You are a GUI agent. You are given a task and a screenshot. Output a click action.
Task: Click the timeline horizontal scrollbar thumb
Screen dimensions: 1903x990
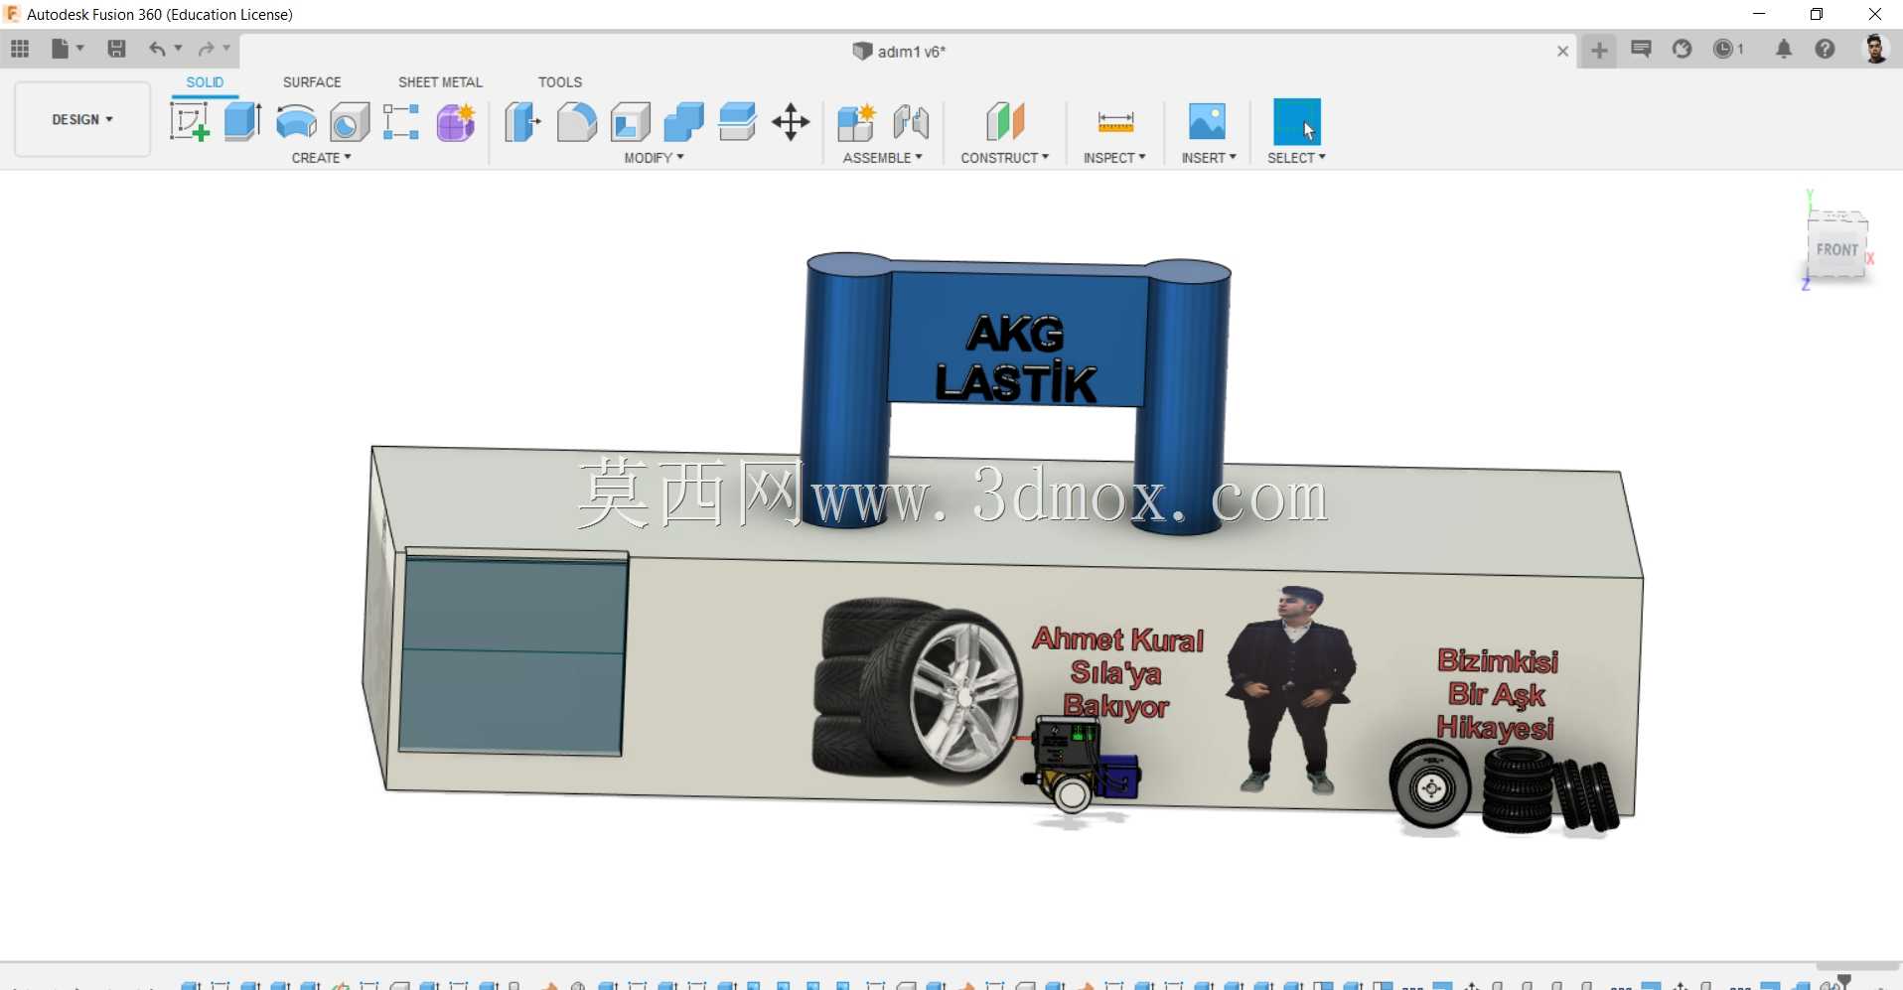[1857, 966]
